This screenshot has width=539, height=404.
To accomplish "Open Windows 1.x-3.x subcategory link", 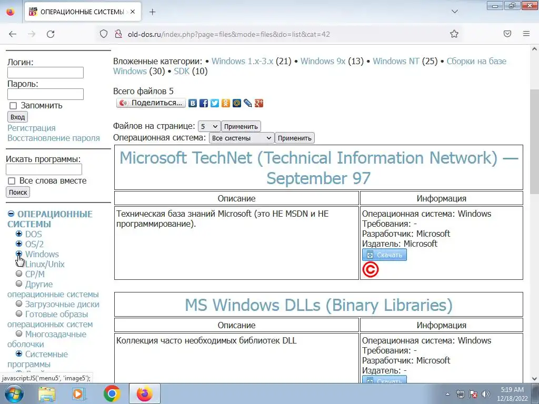I will click(x=242, y=61).
